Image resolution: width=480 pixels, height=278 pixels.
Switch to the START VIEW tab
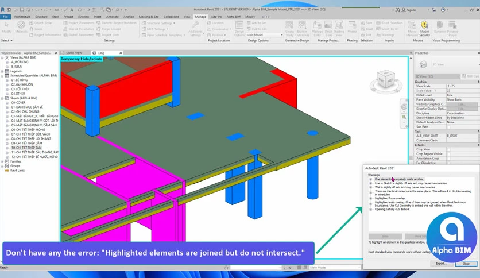75,53
